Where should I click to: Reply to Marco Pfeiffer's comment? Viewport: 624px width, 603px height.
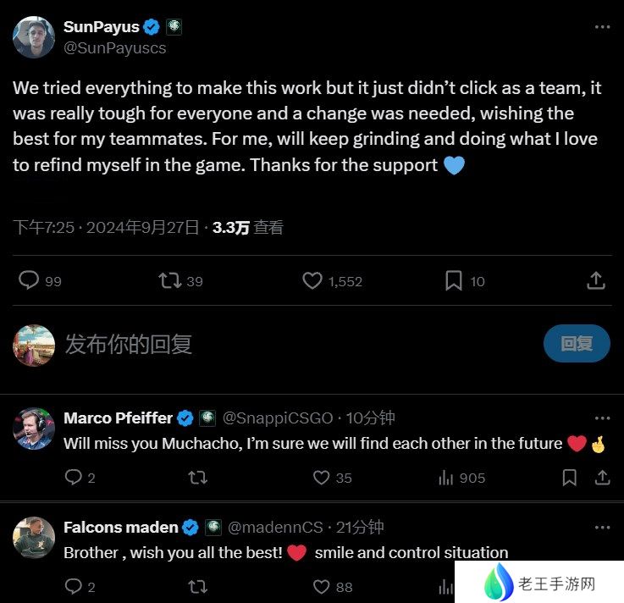(73, 477)
